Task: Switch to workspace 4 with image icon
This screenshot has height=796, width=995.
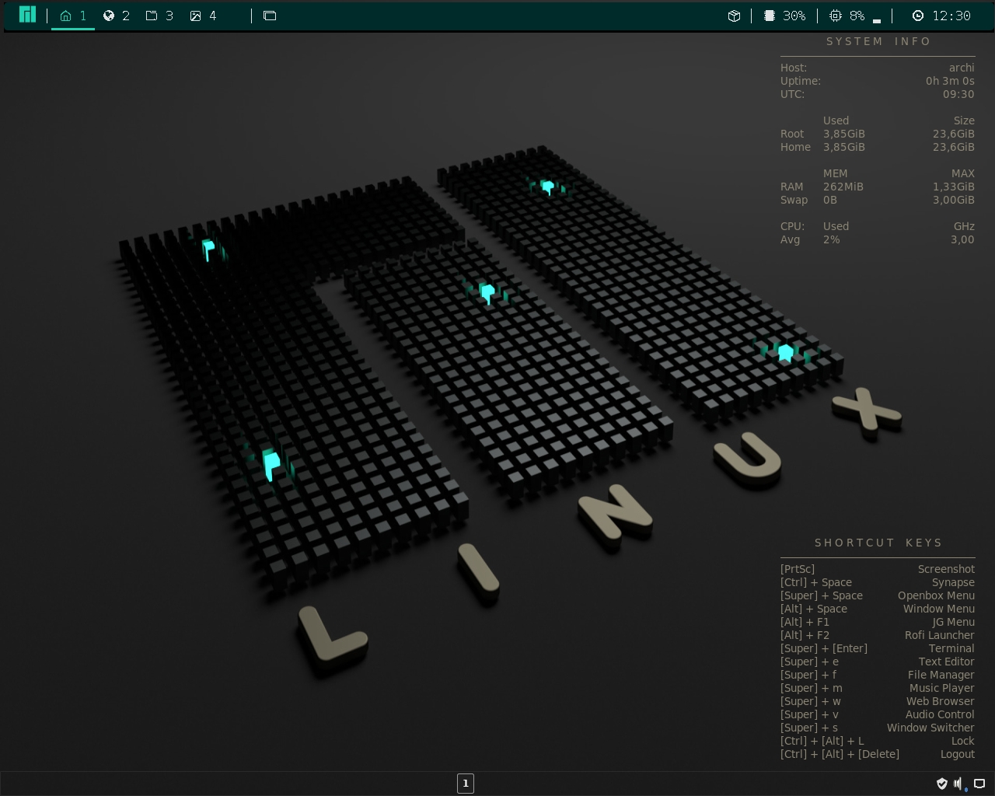Action: (203, 16)
